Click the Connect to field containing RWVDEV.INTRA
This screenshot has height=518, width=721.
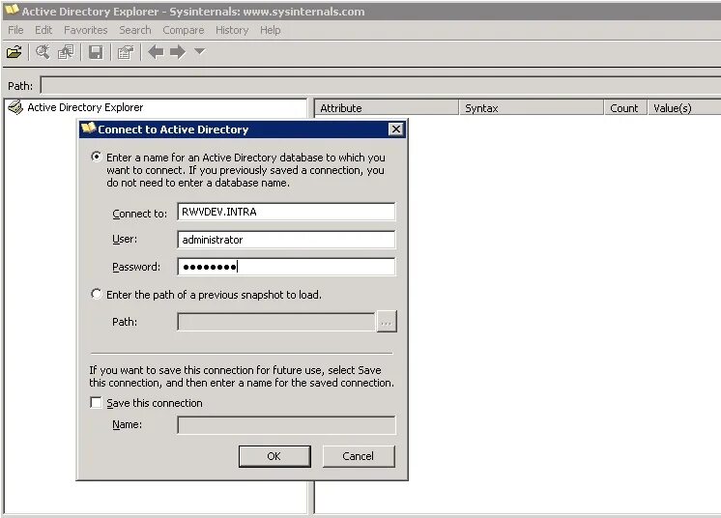[286, 212]
